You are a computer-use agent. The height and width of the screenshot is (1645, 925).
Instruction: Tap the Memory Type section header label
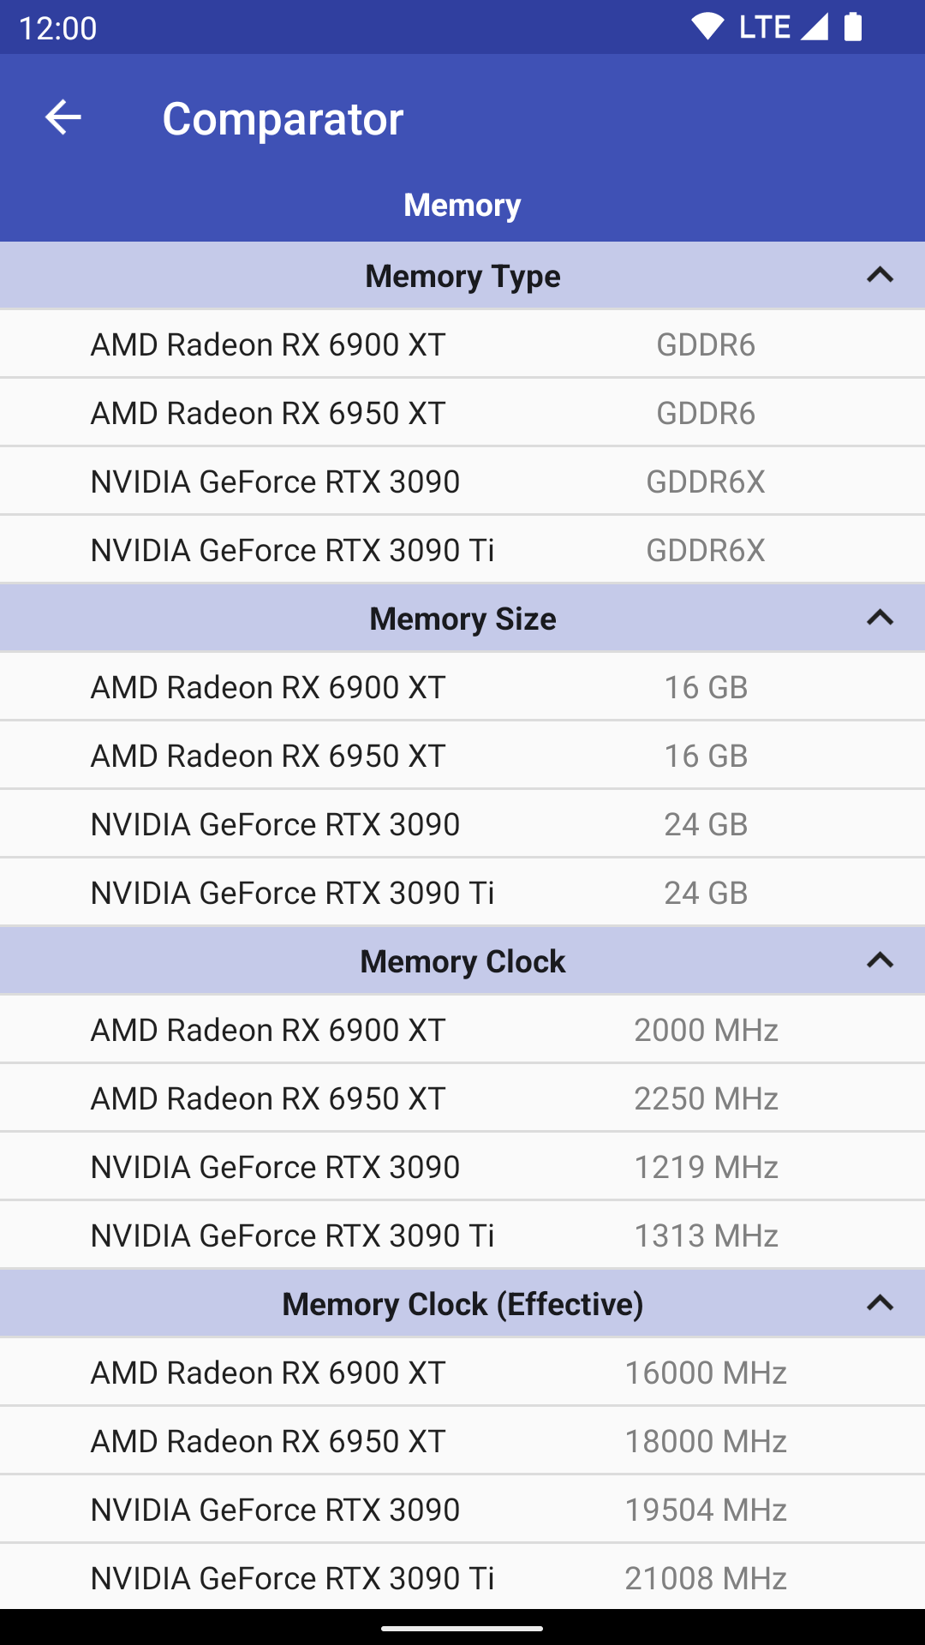462,276
